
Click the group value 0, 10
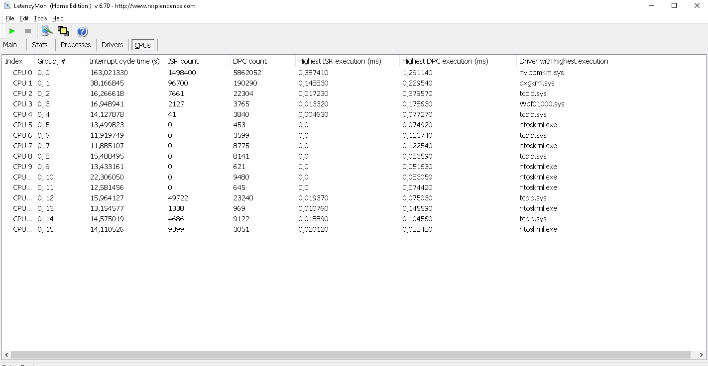[45, 177]
